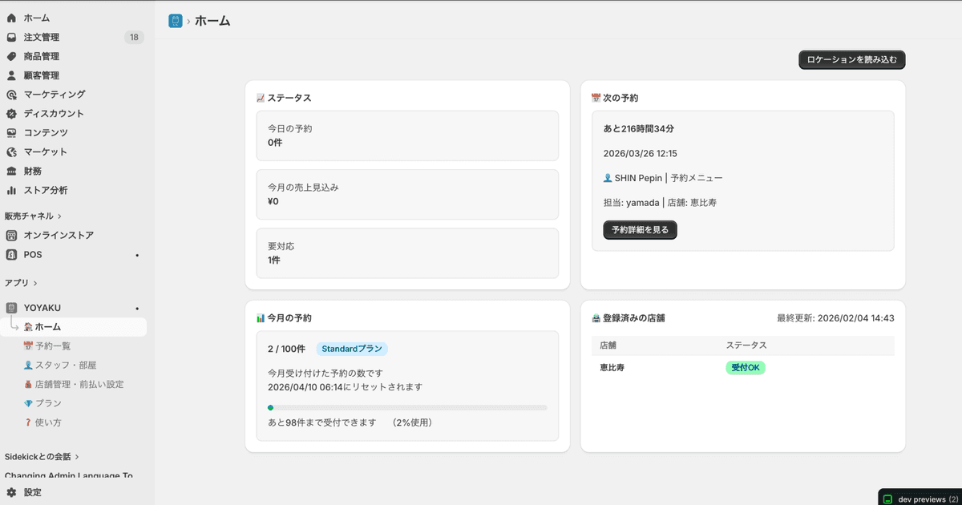Screen dimensions: 962x505
Task: Click the Home house icon in sidebar
Action: [11, 18]
